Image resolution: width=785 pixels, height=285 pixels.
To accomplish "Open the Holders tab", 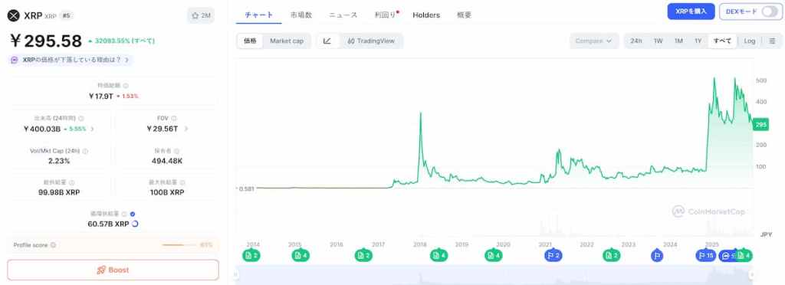I will pyautogui.click(x=426, y=15).
